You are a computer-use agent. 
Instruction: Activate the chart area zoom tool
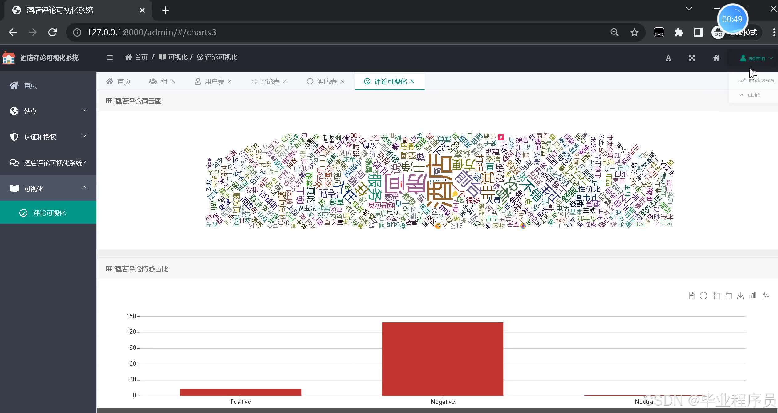717,296
